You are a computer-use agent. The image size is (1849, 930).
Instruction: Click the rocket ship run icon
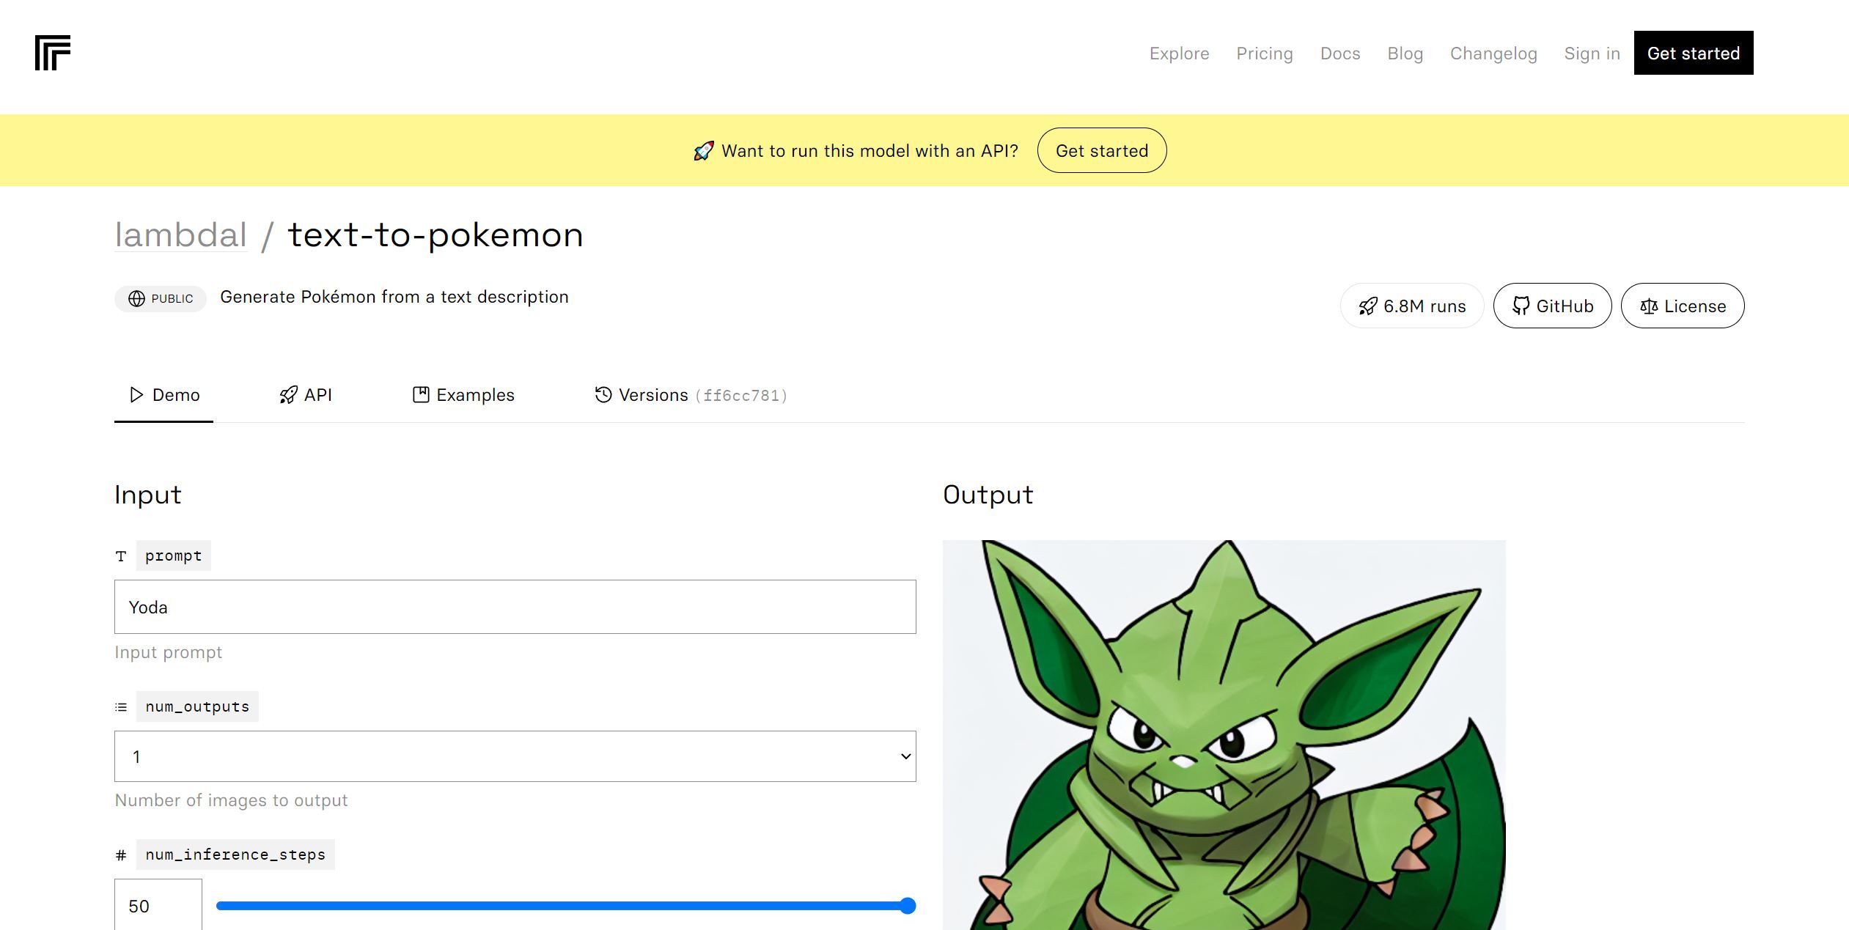click(1367, 305)
